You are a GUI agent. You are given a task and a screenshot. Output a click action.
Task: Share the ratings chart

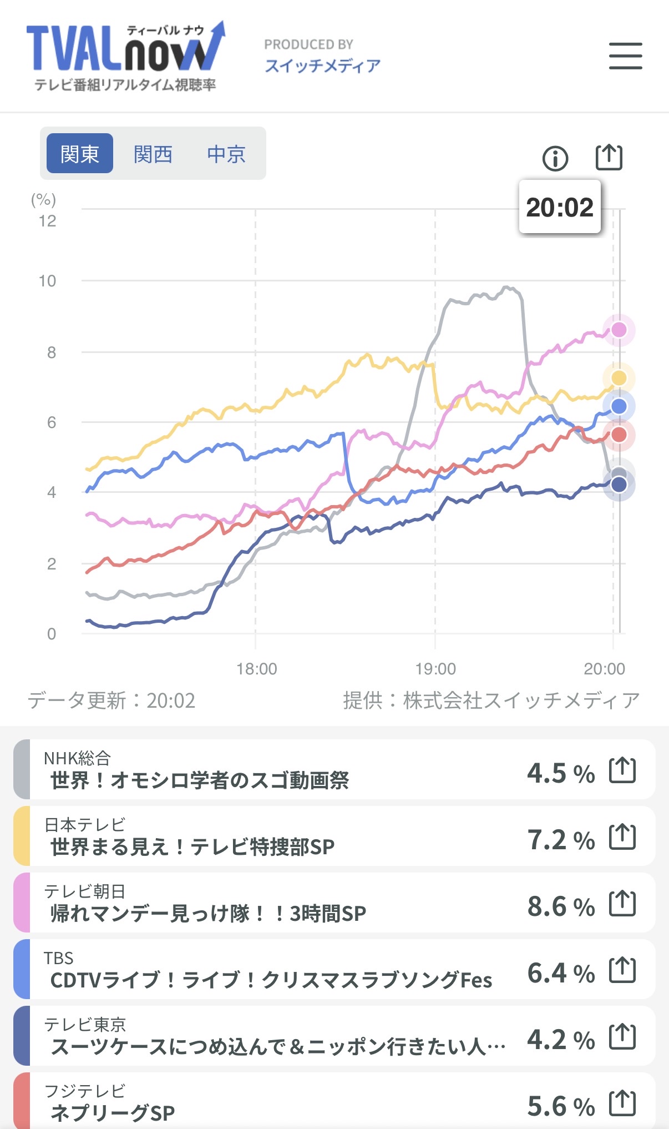pos(609,158)
